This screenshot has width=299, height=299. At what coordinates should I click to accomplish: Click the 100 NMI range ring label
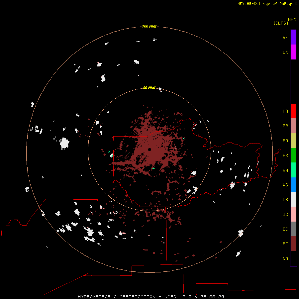click(149, 26)
